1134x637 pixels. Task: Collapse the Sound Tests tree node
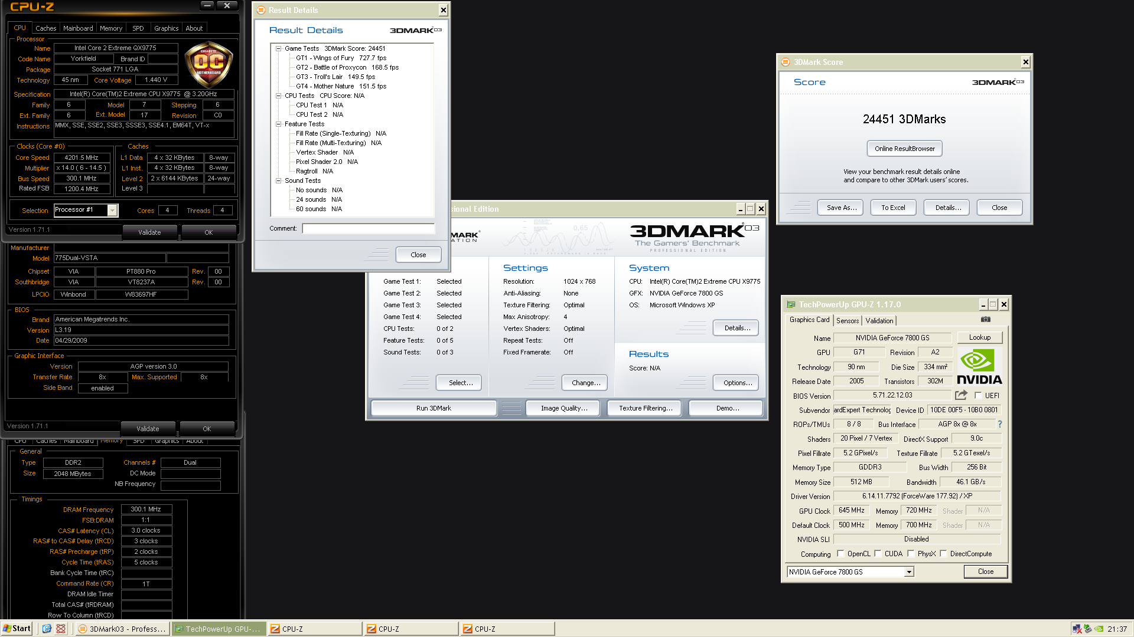coord(278,181)
